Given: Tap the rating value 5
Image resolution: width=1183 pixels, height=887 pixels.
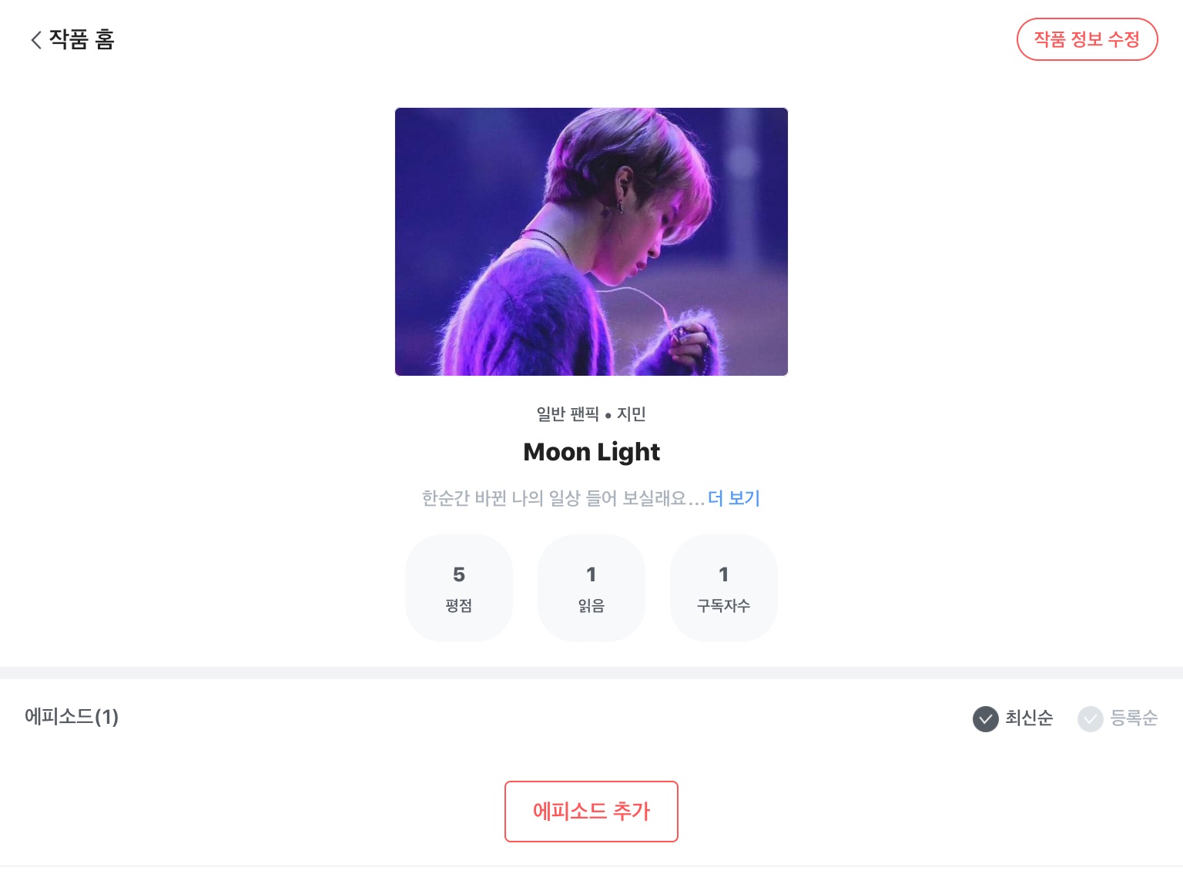Looking at the screenshot, I should click(x=459, y=574).
